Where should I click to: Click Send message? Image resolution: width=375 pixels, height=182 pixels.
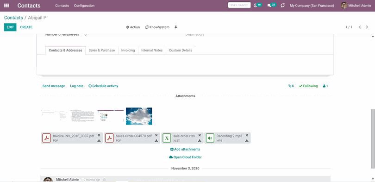(x=54, y=86)
